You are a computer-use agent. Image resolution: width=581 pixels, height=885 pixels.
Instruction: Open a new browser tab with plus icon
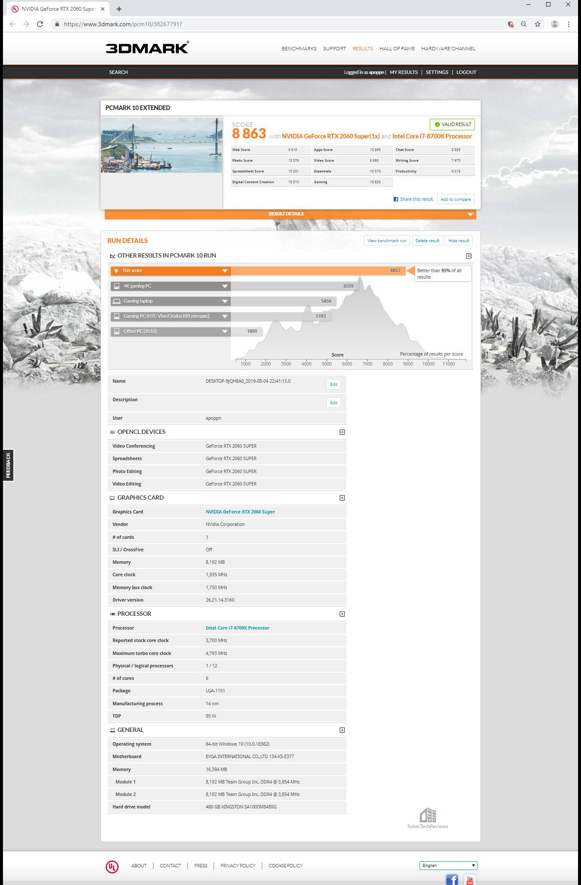click(x=119, y=9)
